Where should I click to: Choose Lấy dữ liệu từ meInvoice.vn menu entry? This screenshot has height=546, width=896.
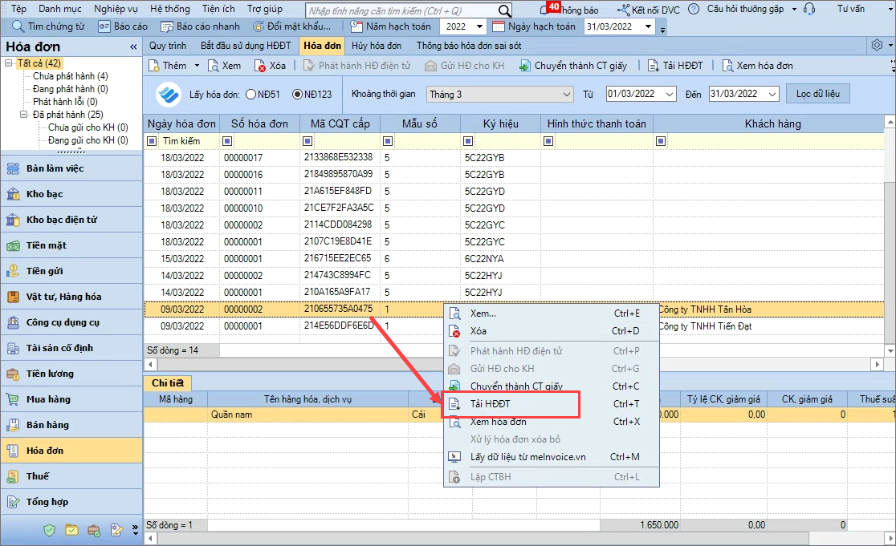[552, 457]
